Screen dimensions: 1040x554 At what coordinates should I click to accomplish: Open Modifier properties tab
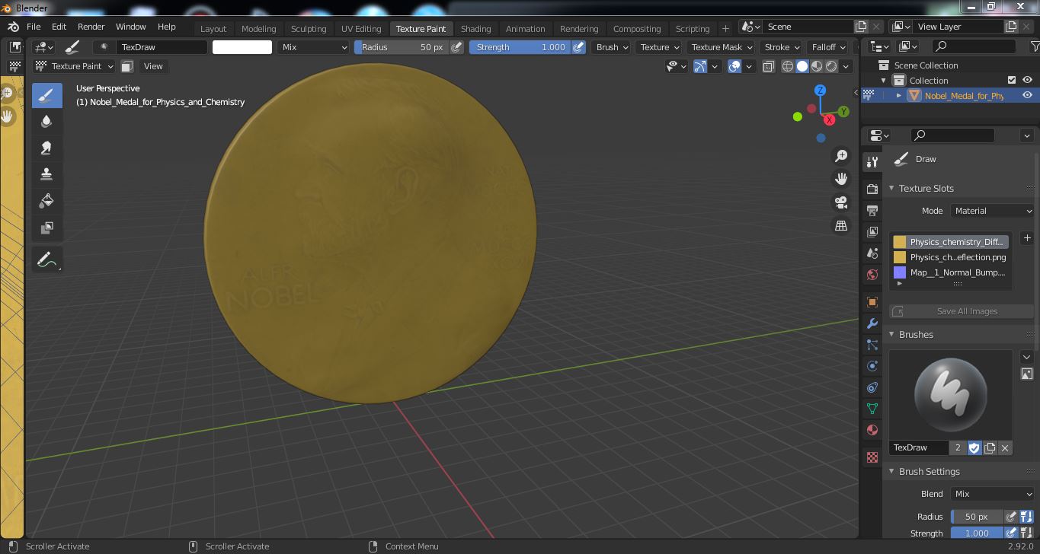pos(872,323)
